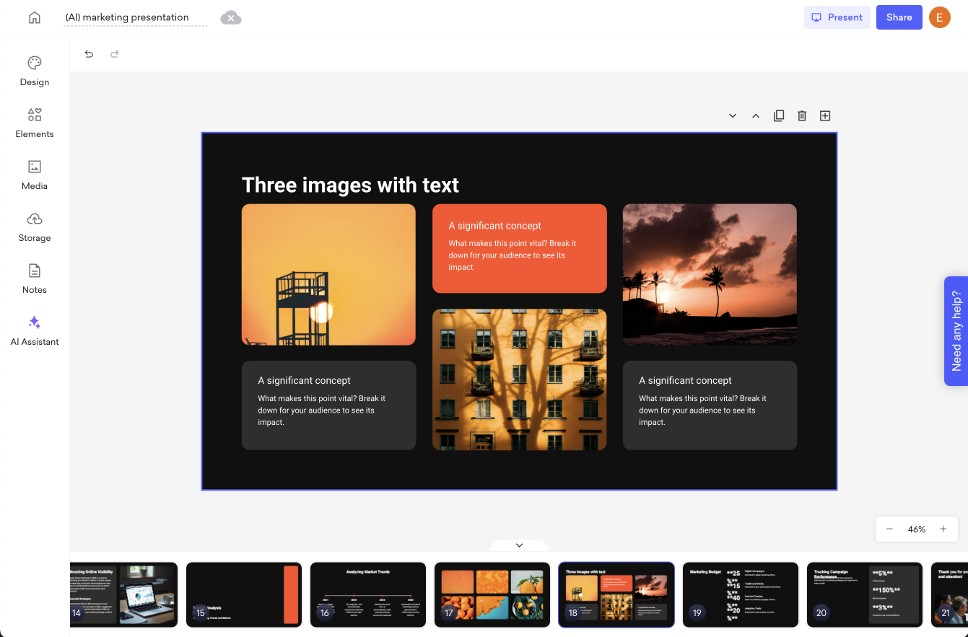Click the orange card heading text
The width and height of the screenshot is (968, 637).
pyautogui.click(x=494, y=226)
